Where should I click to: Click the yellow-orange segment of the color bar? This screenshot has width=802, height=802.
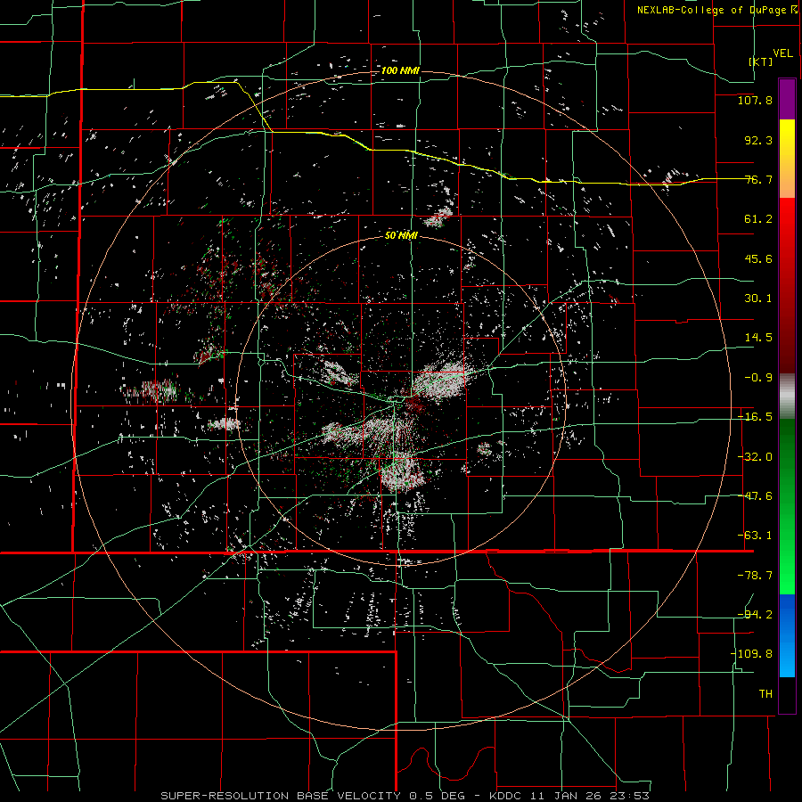coord(787,159)
